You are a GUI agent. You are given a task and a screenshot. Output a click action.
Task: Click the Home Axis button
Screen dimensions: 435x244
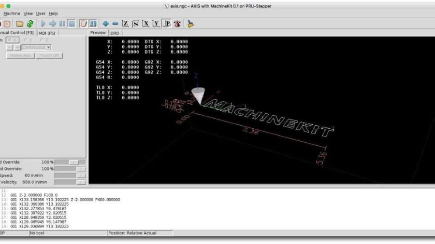[20, 55]
